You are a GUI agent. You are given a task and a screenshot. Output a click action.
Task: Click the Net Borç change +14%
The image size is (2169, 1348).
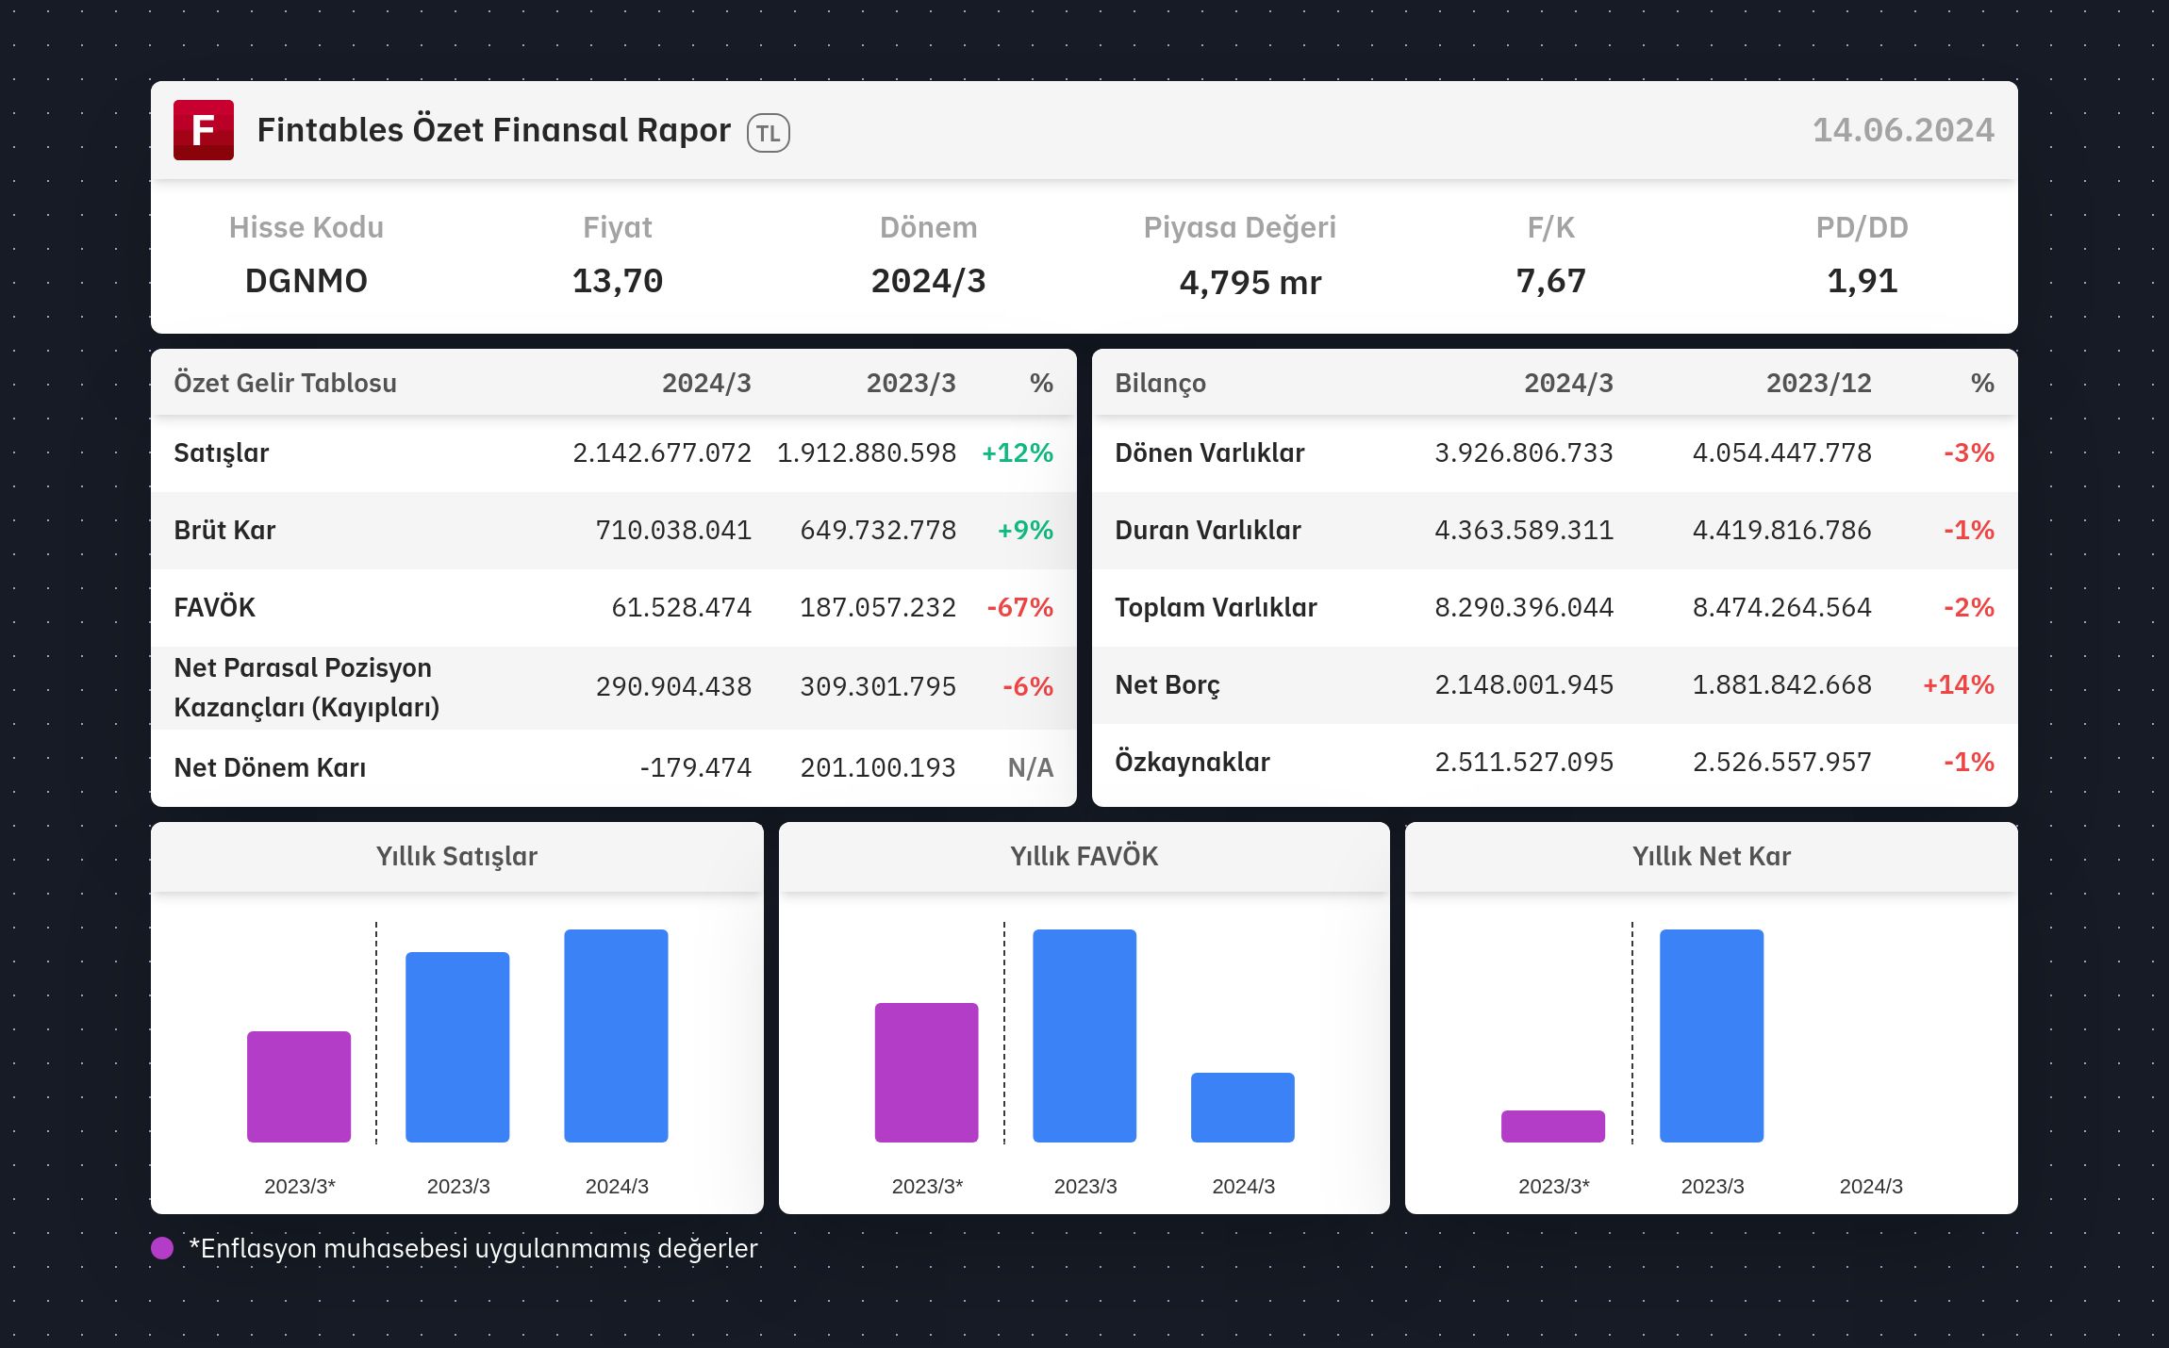click(x=1959, y=685)
